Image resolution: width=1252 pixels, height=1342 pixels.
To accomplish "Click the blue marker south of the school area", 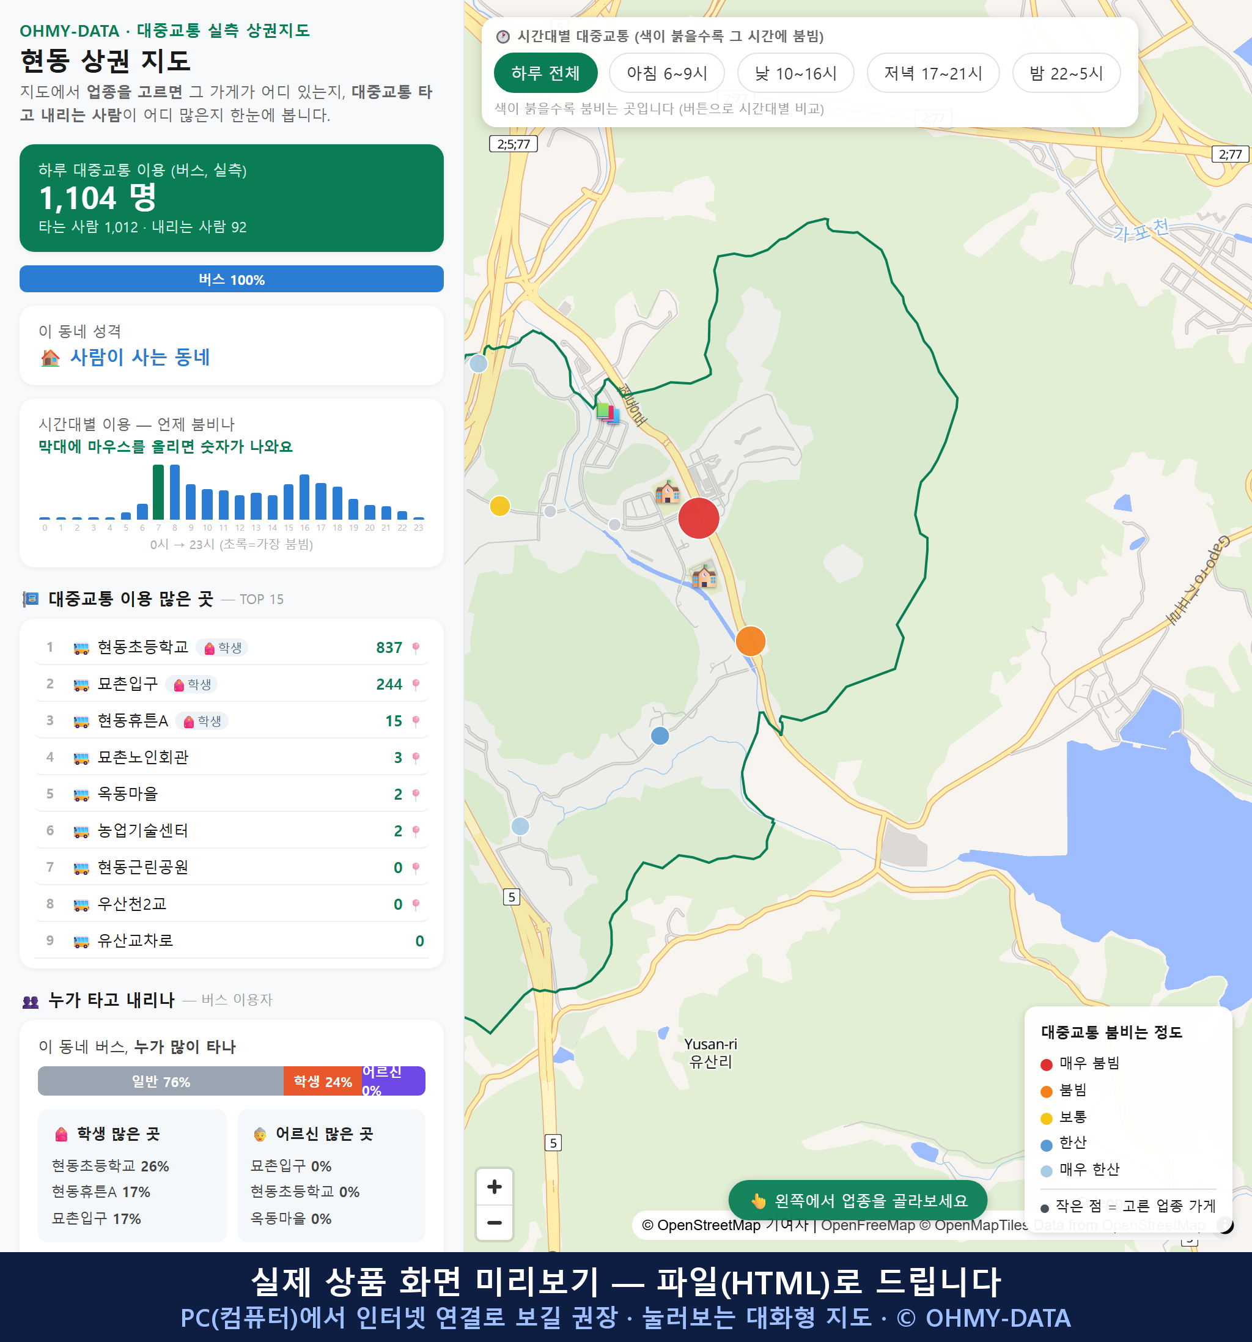I will [x=660, y=736].
